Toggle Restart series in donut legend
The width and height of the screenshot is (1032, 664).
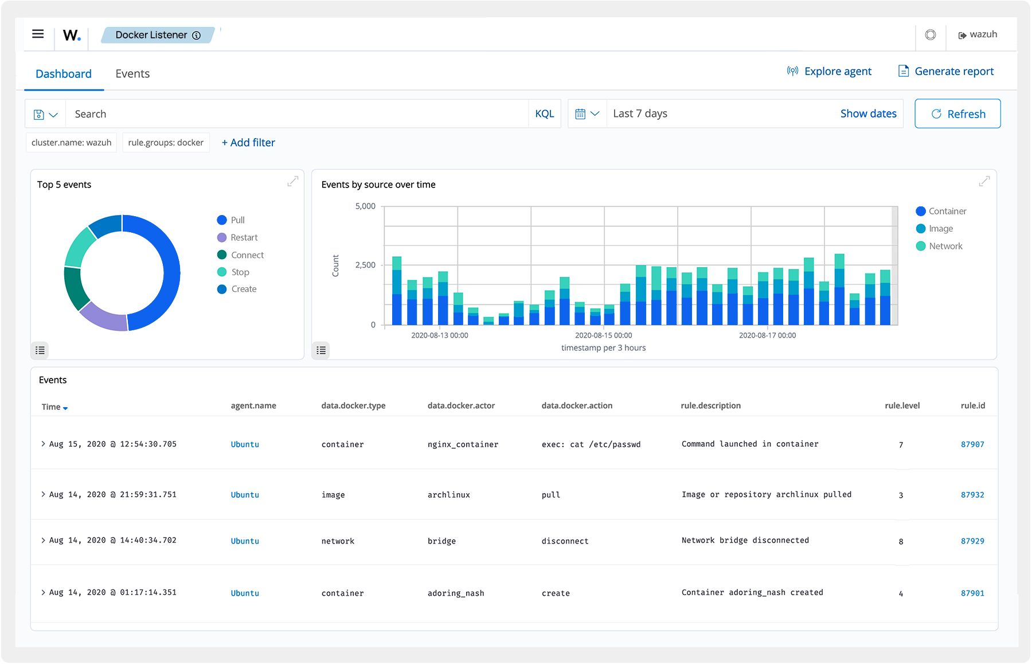click(244, 237)
